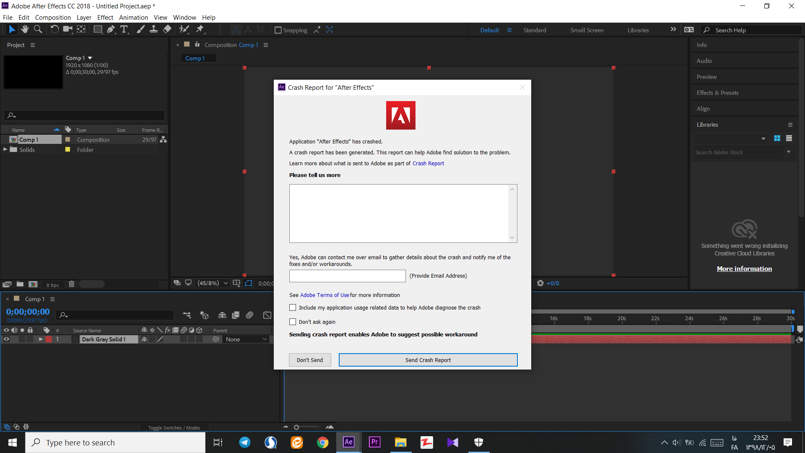The image size is (805, 453).
Task: Toggle Don't ask again checkbox
Action: tap(293, 321)
